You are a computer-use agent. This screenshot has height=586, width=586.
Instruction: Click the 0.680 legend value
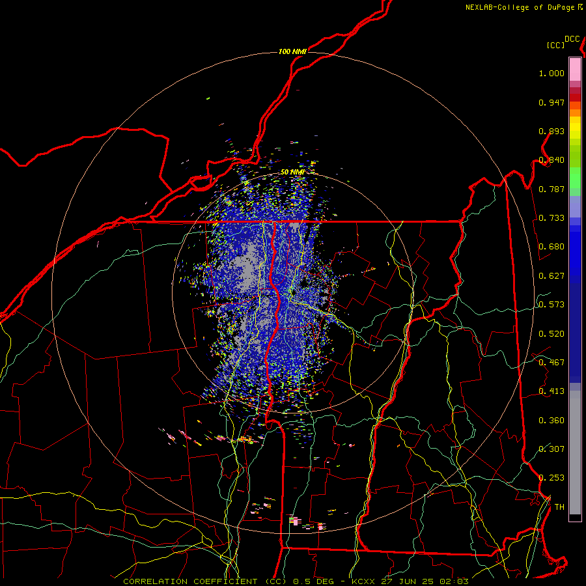pos(551,247)
